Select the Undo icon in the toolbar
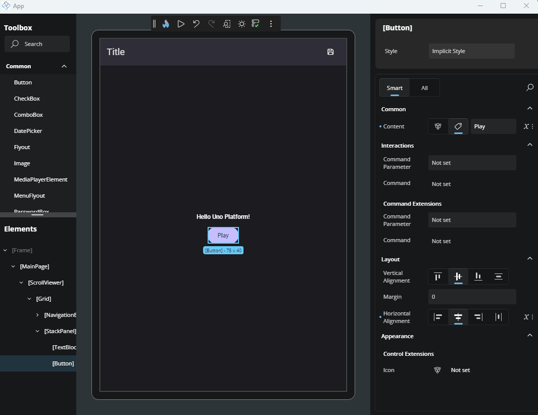538x415 pixels. click(x=196, y=23)
